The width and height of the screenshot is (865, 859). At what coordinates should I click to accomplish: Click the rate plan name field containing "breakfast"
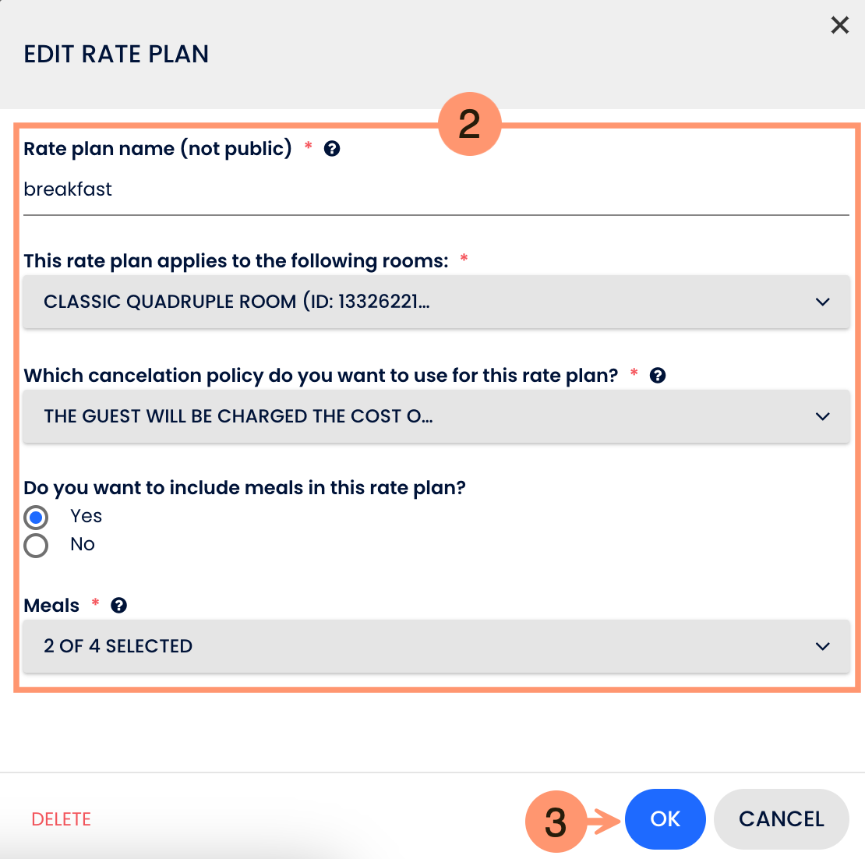pyautogui.click(x=436, y=189)
